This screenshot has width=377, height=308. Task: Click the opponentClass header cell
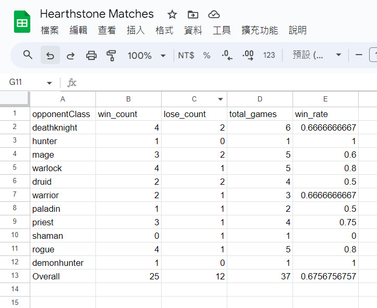pyautogui.click(x=63, y=114)
